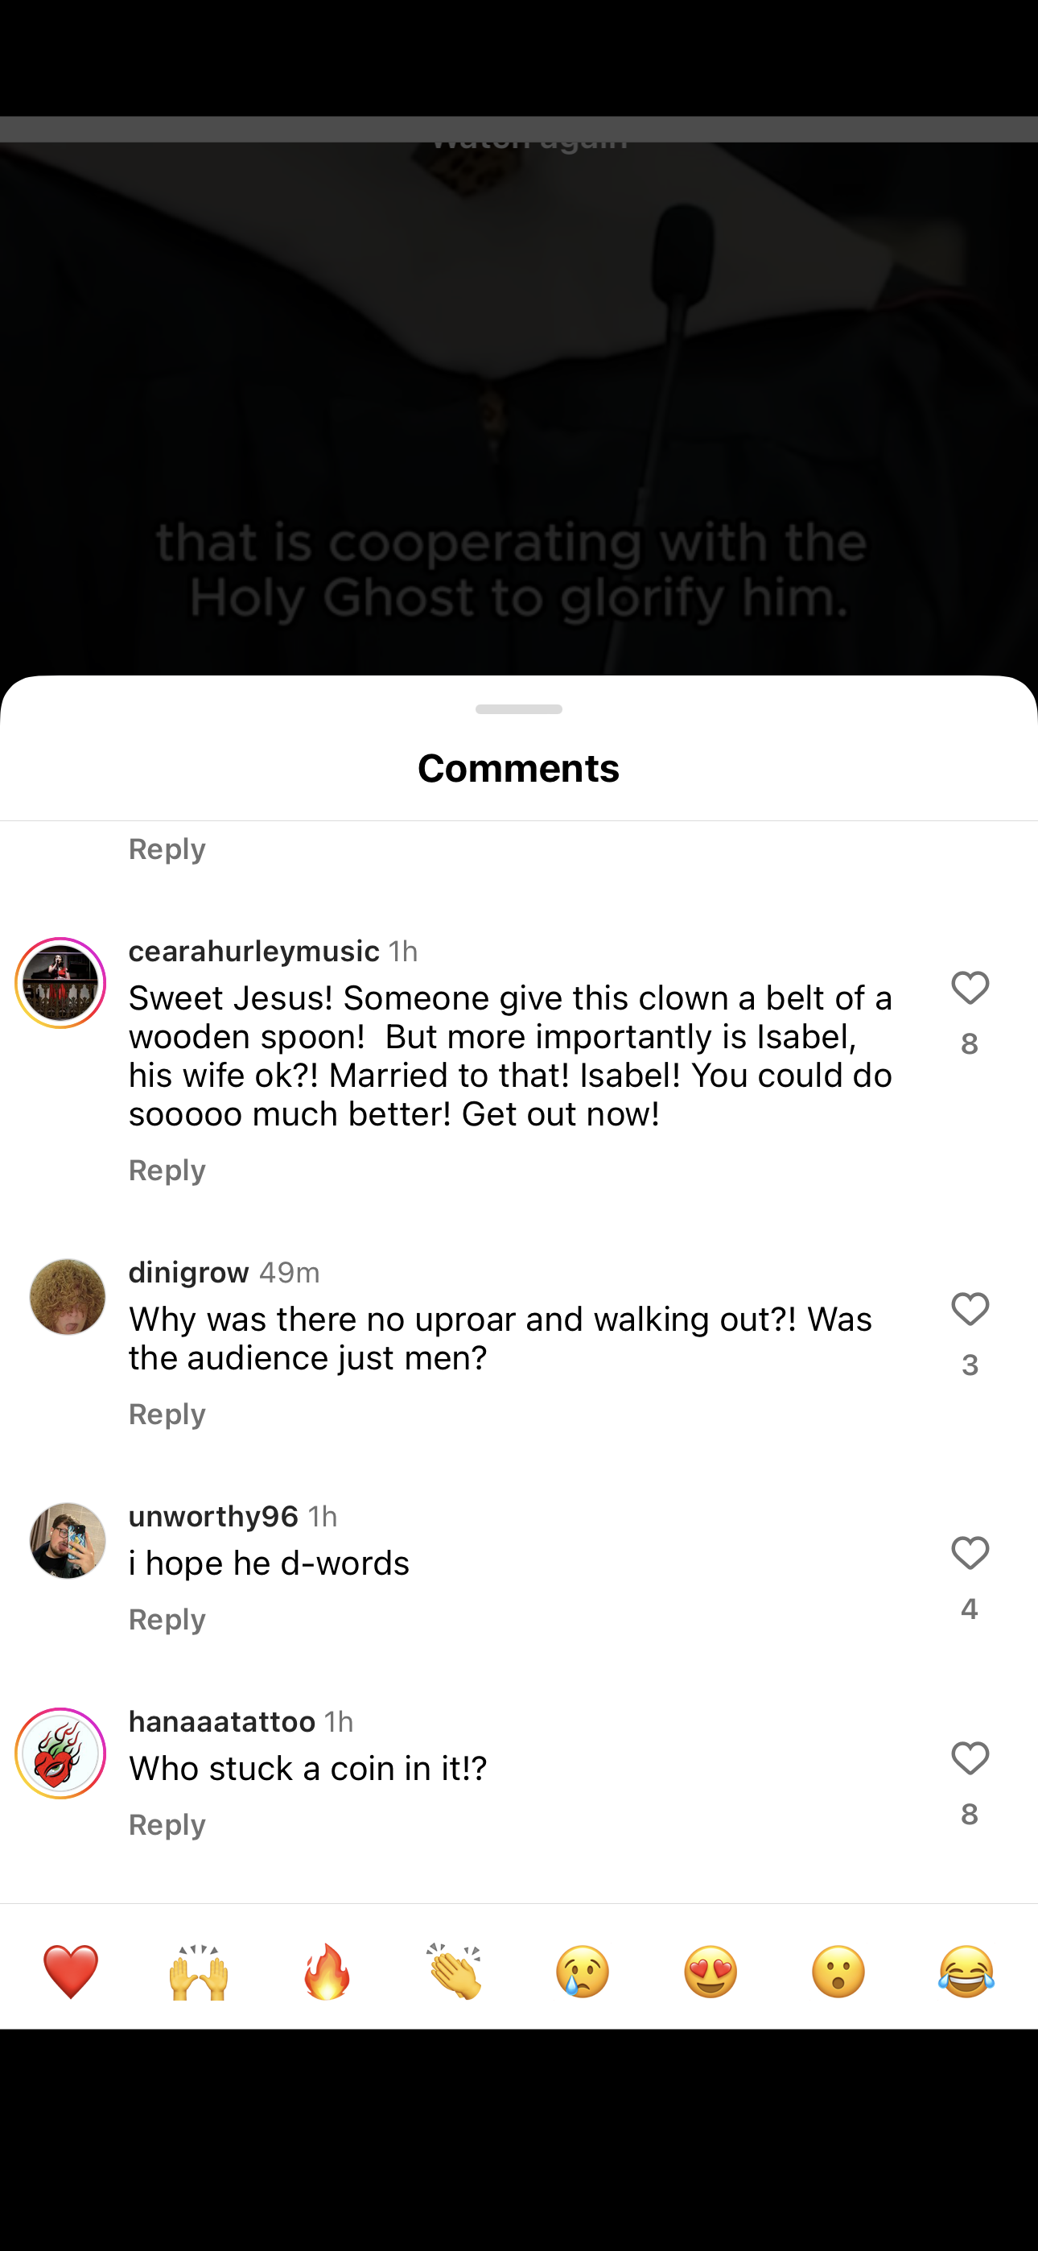Like dinigrow's comment with the heart

pyautogui.click(x=970, y=1309)
